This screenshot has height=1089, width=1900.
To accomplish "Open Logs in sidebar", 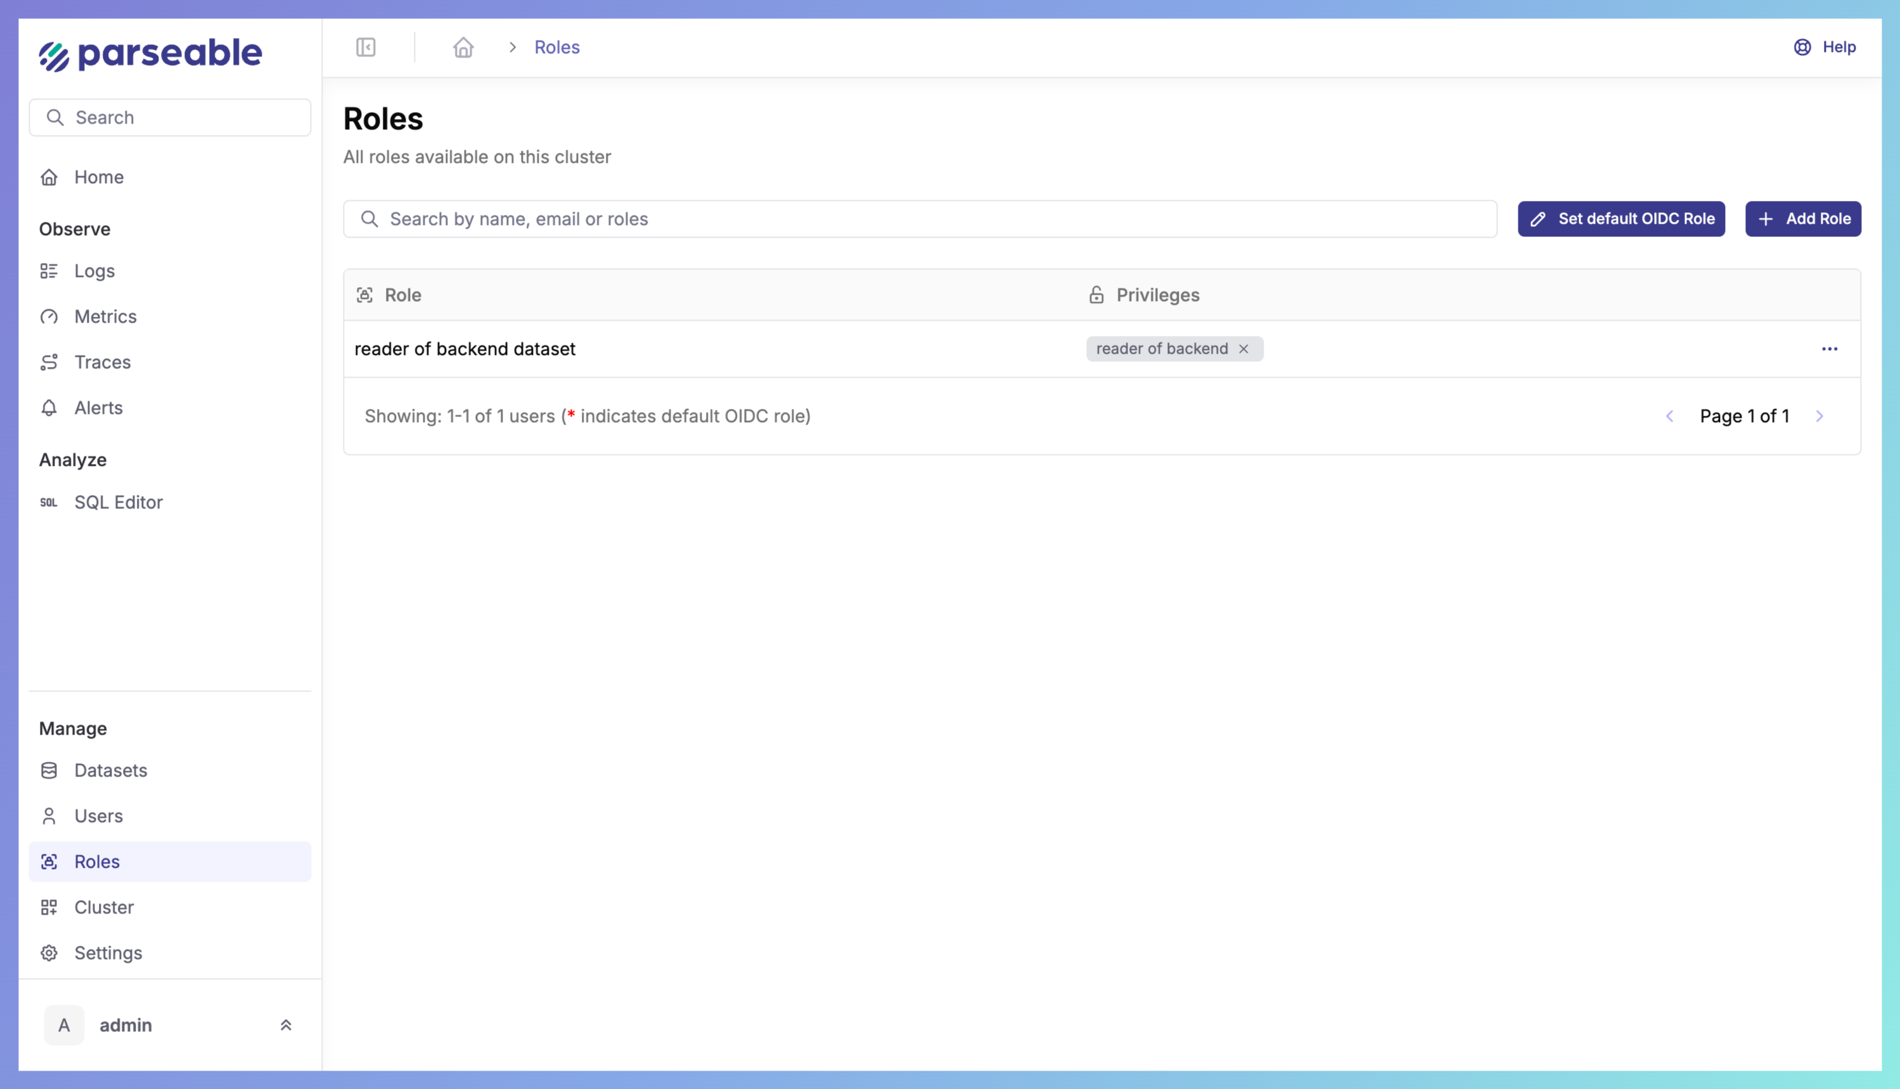I will (94, 271).
